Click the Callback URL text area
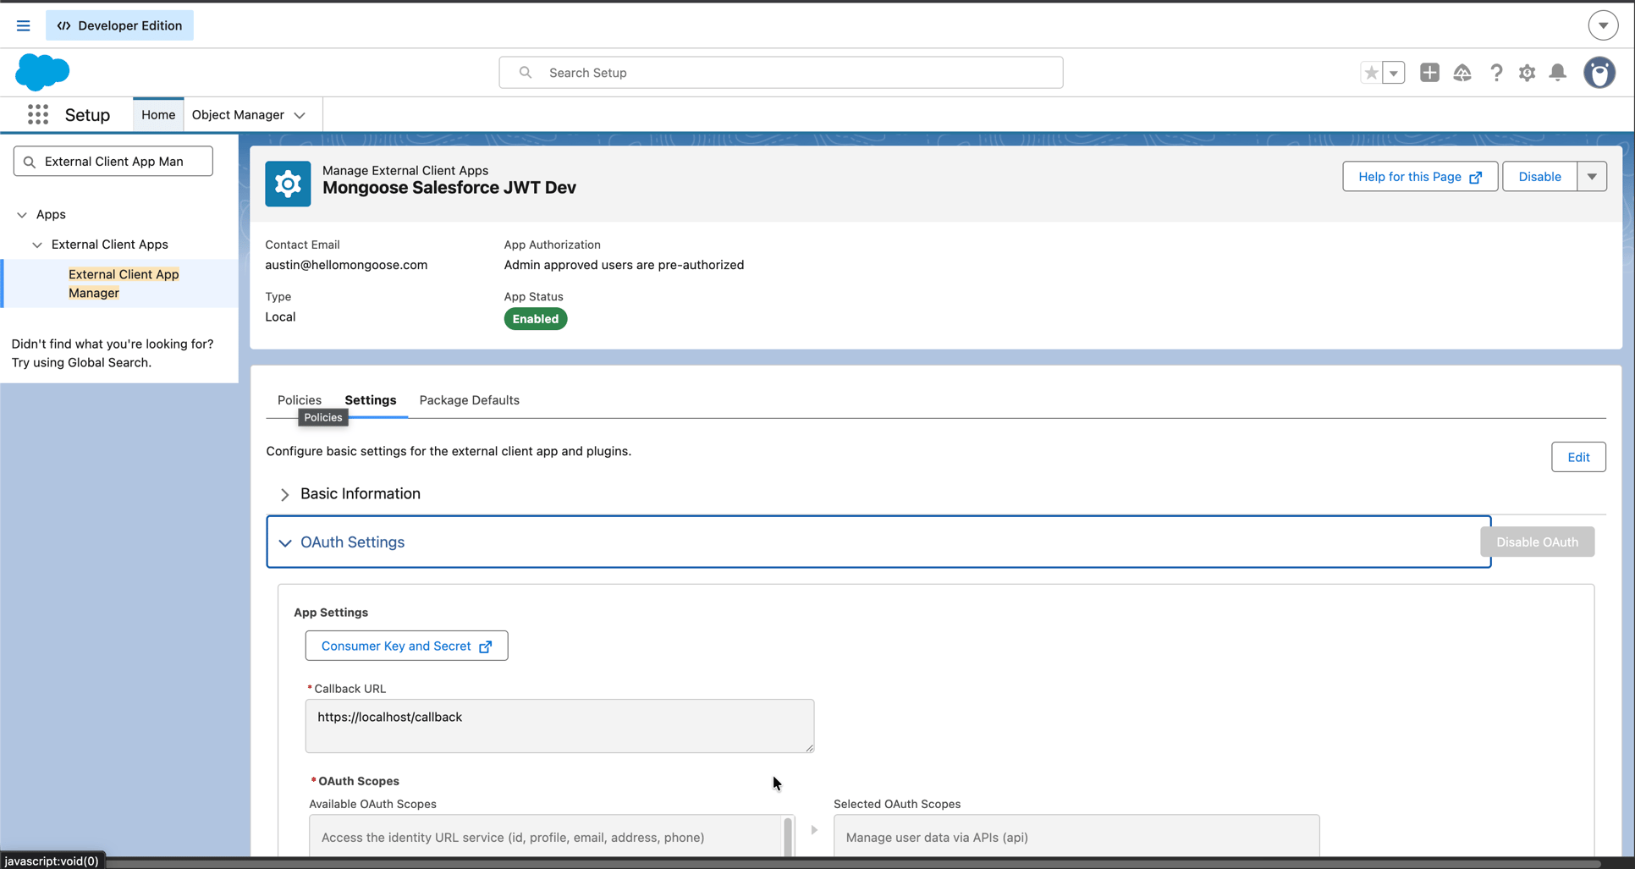1635x869 pixels. pyautogui.click(x=559, y=725)
